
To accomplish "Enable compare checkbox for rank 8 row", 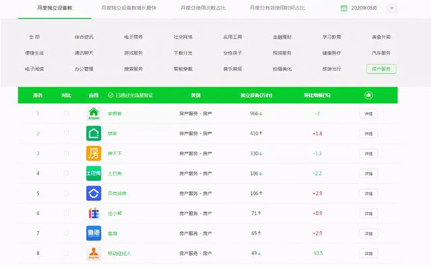I will coord(66,253).
